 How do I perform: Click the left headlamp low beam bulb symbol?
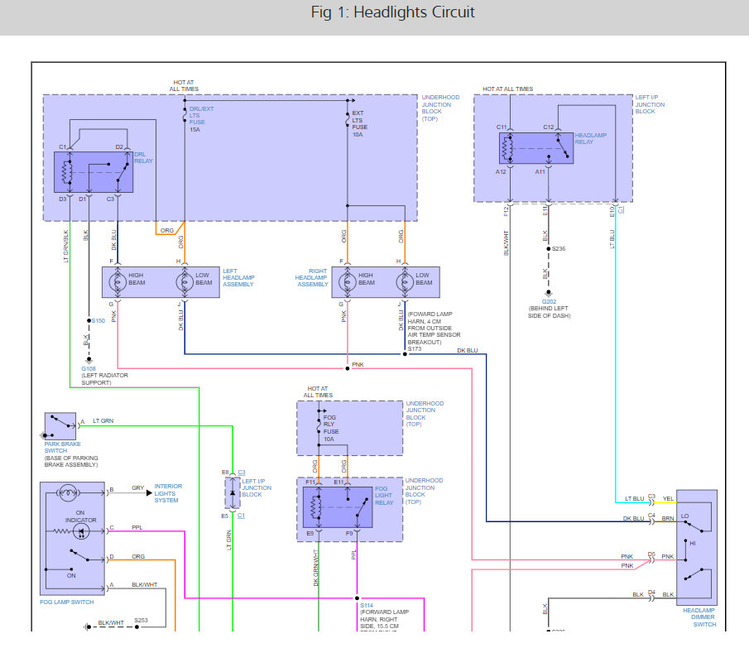pyautogui.click(x=185, y=282)
